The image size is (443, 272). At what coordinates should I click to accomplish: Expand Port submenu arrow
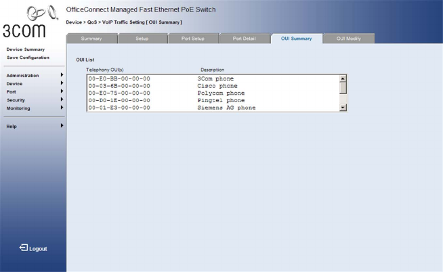(x=62, y=91)
